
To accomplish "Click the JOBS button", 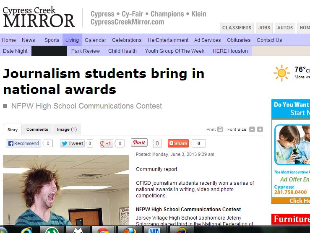I will (264, 28).
